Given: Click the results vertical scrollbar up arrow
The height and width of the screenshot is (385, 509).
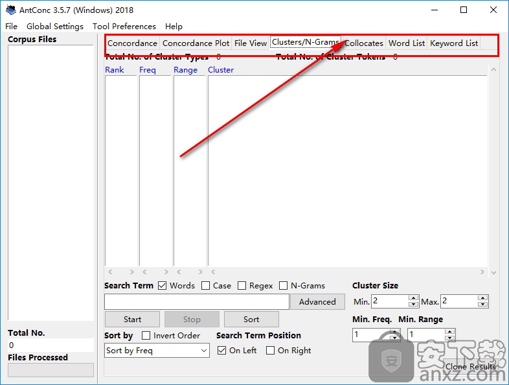Looking at the screenshot, I should point(493,69).
